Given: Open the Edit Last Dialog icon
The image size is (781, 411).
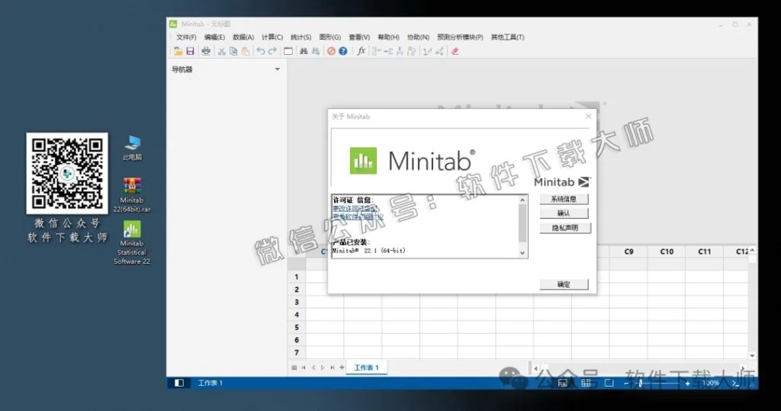Looking at the screenshot, I should tap(288, 51).
